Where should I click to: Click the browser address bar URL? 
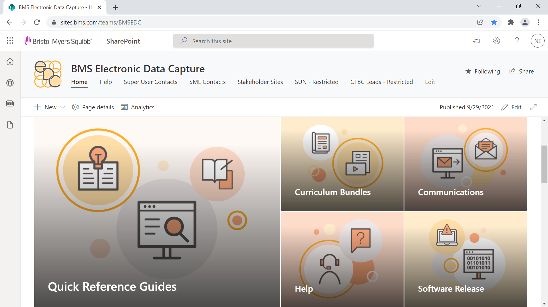pyautogui.click(x=101, y=22)
